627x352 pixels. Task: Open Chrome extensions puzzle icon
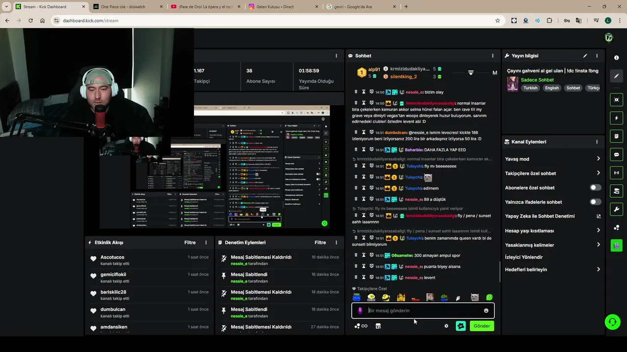coord(549,21)
